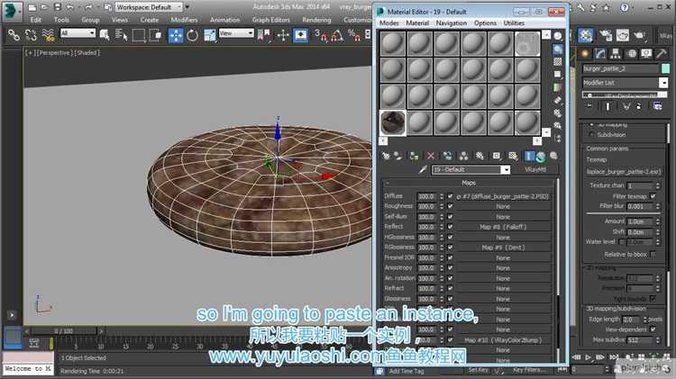The width and height of the screenshot is (676, 379).
Task: Select the burger texture material sample slot
Action: pyautogui.click(x=393, y=122)
